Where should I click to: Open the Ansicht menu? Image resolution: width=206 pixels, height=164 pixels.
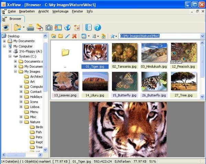[x=44, y=12]
